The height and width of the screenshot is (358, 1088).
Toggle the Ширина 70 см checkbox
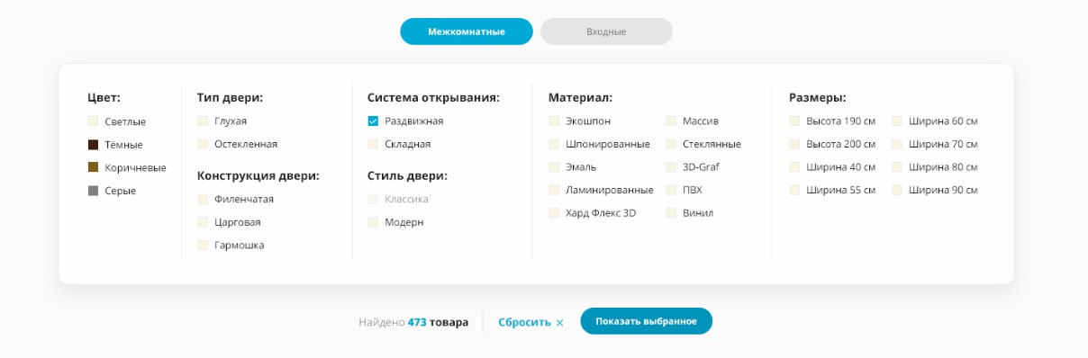click(897, 144)
